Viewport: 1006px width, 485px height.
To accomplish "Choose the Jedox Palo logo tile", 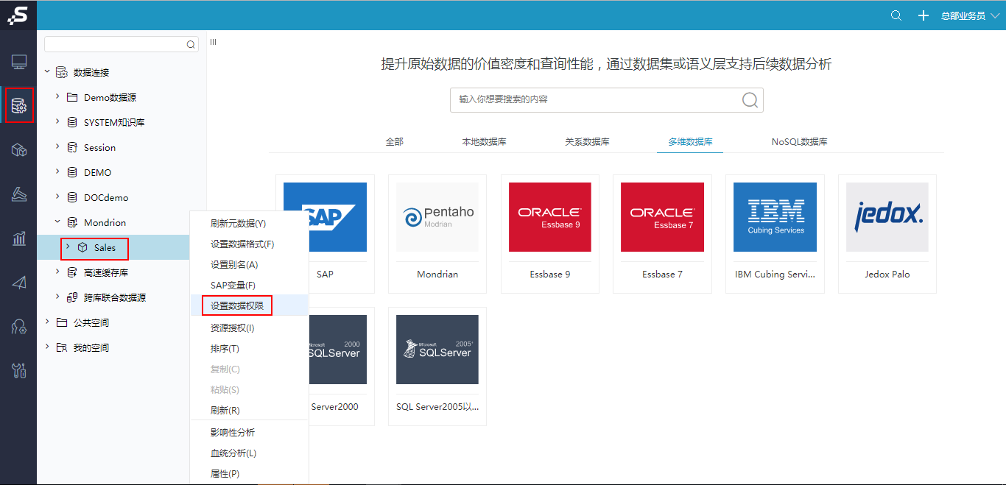I will pos(887,217).
